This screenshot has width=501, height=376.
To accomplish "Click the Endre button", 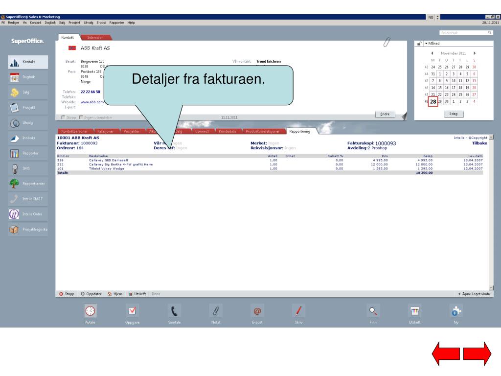I will pyautogui.click(x=385, y=114).
